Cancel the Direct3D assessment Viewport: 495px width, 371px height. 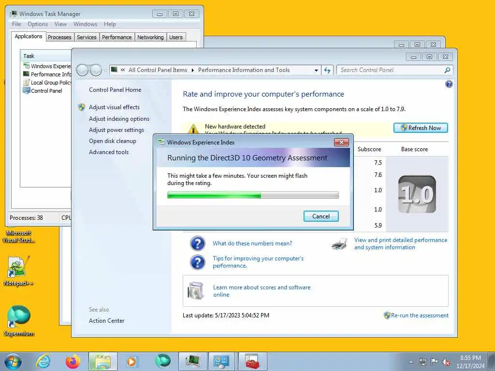(x=321, y=216)
